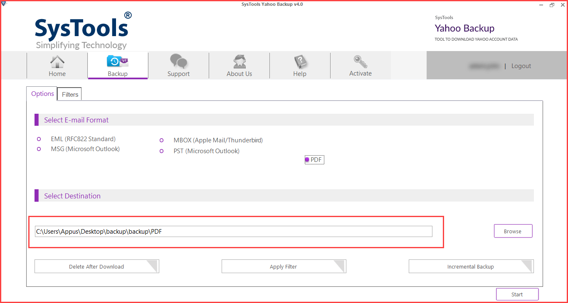Click the Yahoo Backup product title
Screen dimensions: 568x303
coord(464,28)
